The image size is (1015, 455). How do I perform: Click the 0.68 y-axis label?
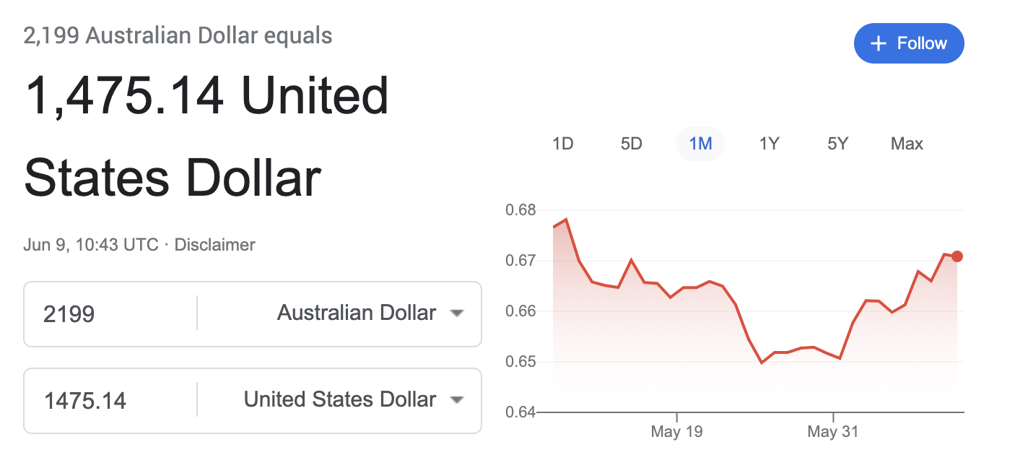click(x=520, y=210)
